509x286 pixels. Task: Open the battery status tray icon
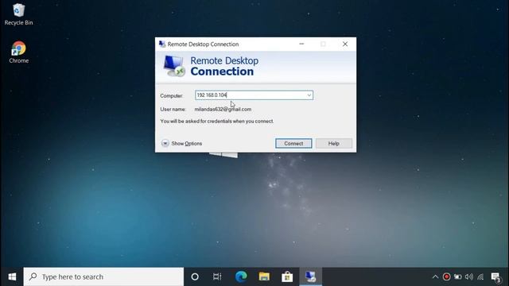coord(458,276)
